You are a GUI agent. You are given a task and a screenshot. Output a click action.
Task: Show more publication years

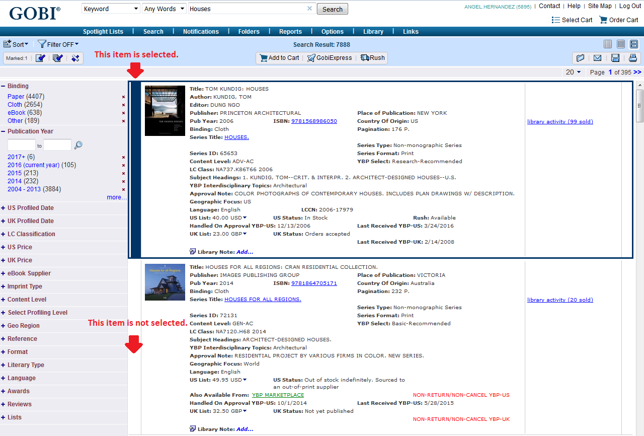[117, 197]
